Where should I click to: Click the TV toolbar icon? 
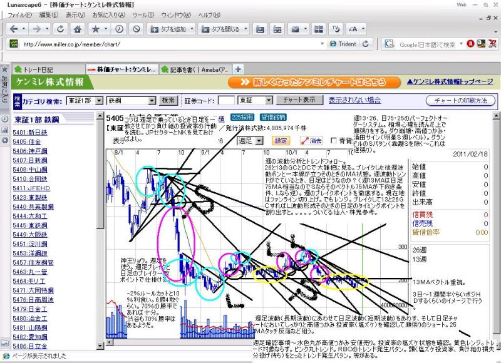pos(336,29)
